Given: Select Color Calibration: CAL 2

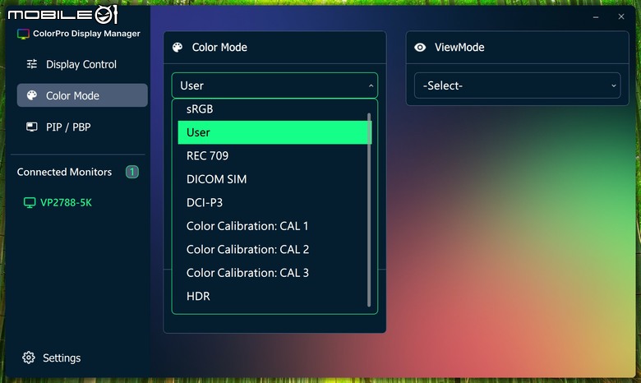Looking at the screenshot, I should (273, 249).
